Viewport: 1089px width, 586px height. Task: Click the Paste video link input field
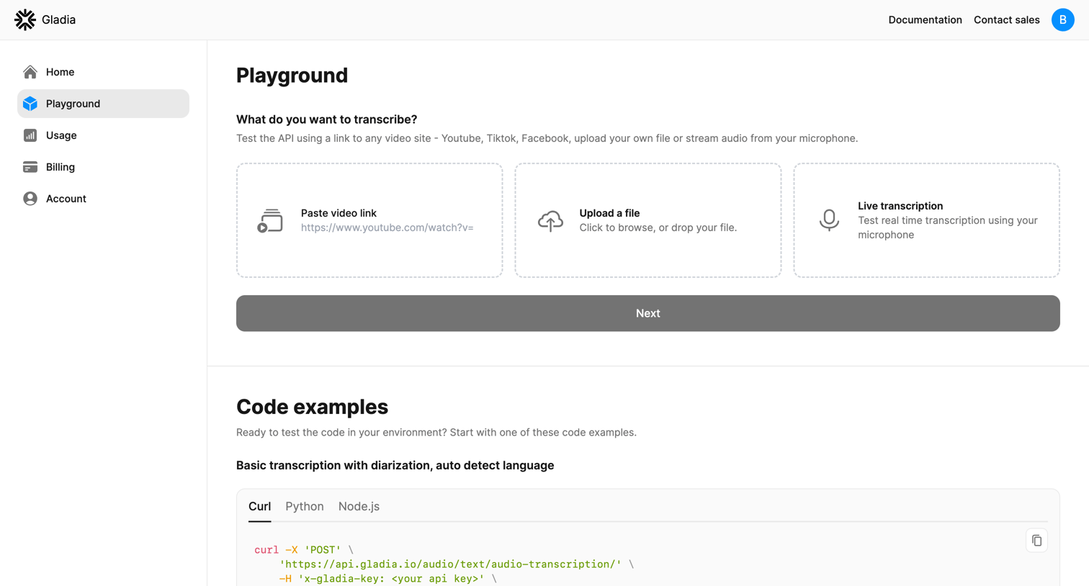click(387, 227)
